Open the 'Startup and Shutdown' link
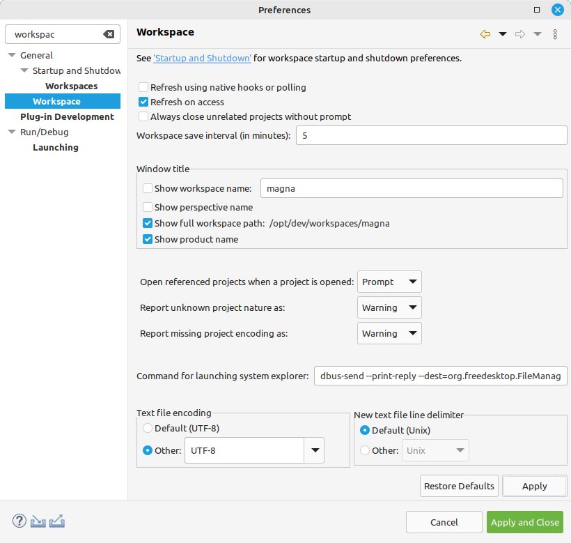 [202, 59]
